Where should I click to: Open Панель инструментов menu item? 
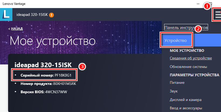(186, 28)
